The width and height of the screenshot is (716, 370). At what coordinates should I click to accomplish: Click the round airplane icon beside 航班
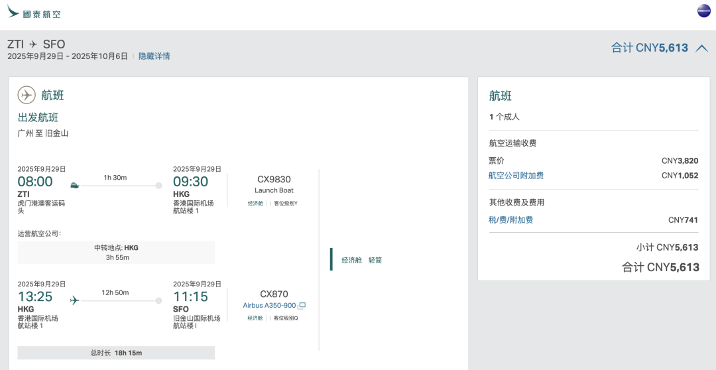pyautogui.click(x=27, y=95)
